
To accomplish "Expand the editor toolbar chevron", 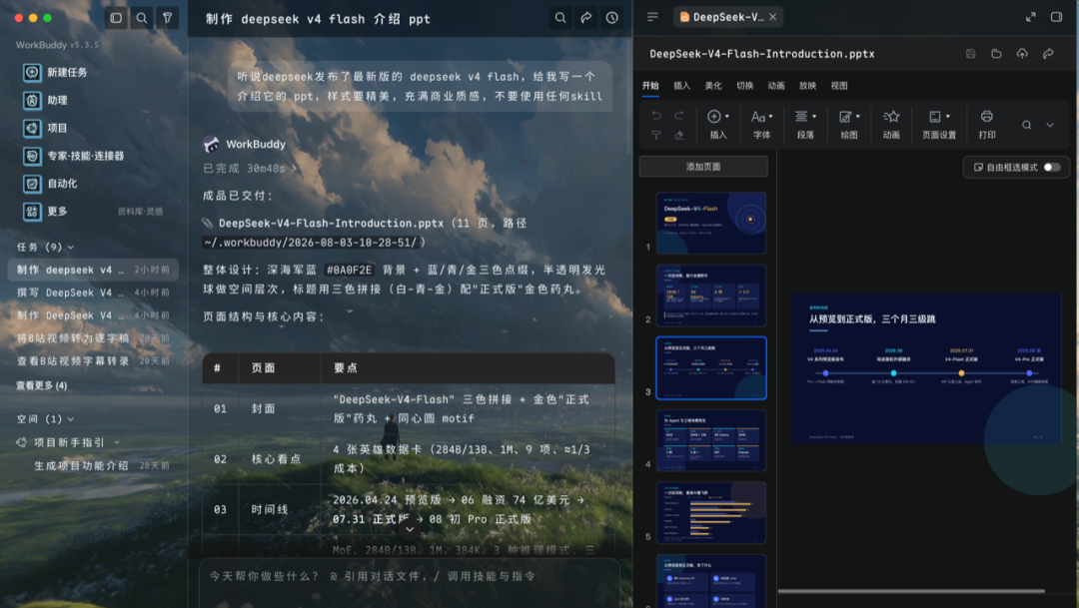I will (x=1049, y=125).
